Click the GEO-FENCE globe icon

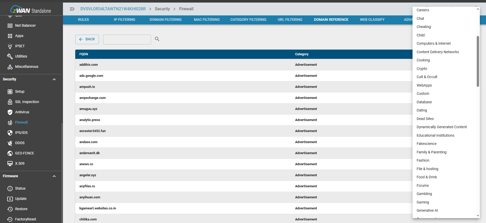[x=10, y=153]
